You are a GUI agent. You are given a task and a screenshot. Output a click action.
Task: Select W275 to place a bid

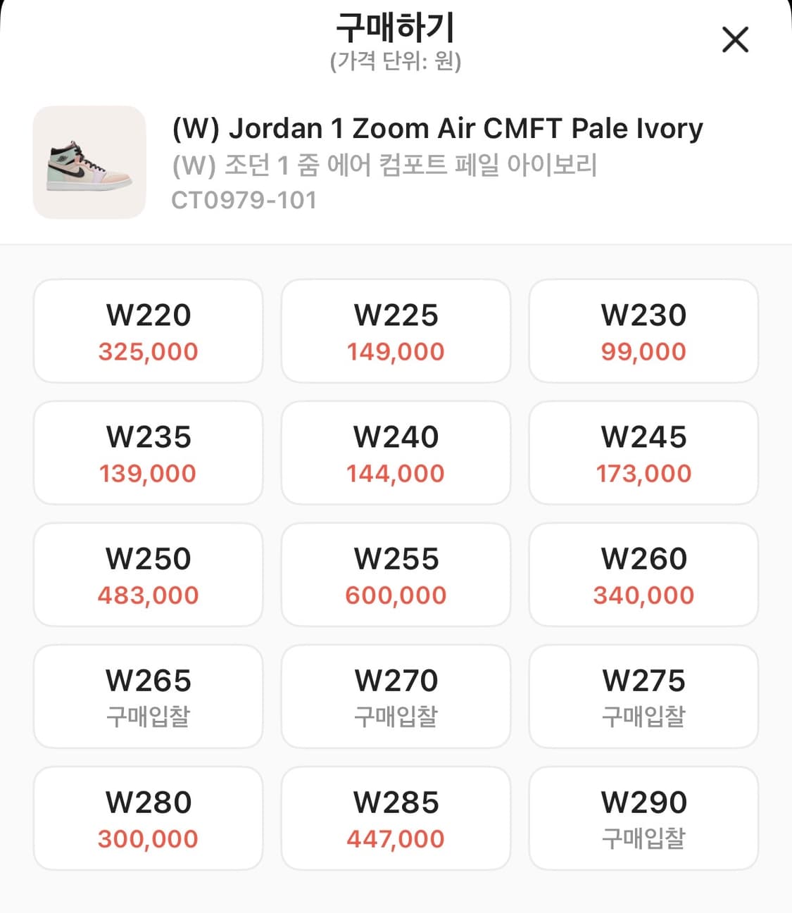[643, 697]
